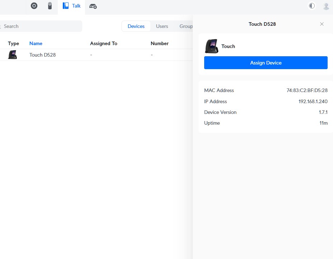Sort the list by Name column

[36, 43]
